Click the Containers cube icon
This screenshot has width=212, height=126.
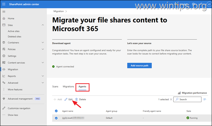tap(4, 43)
